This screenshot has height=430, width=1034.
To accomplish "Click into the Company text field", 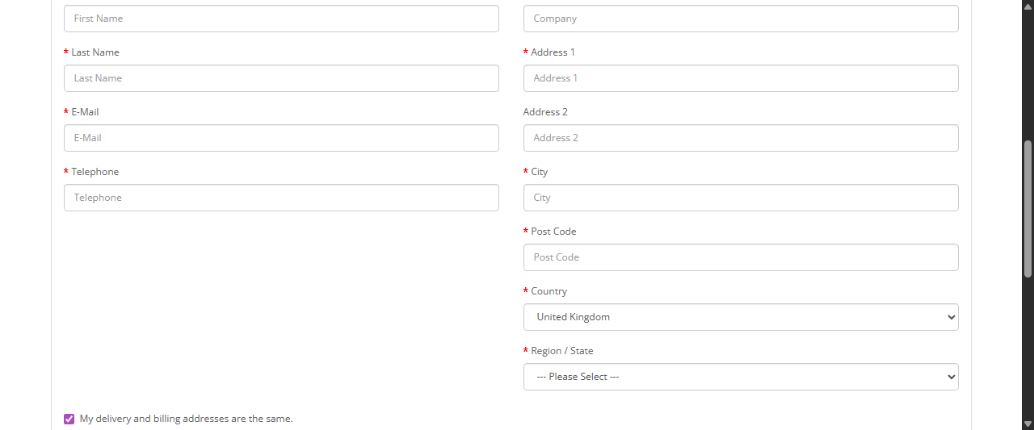I will [740, 19].
